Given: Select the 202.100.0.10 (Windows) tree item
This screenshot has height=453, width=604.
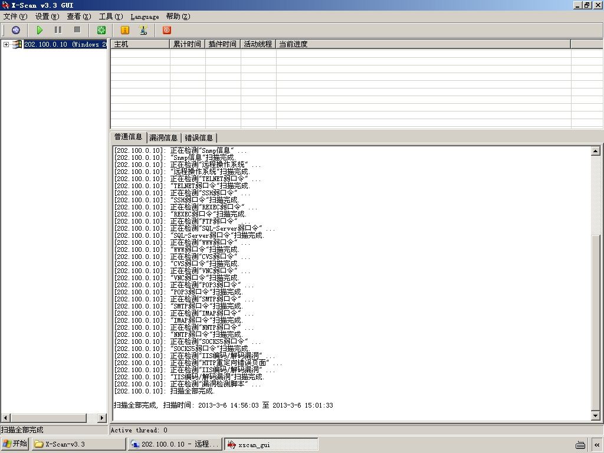Looking at the screenshot, I should (x=65, y=44).
